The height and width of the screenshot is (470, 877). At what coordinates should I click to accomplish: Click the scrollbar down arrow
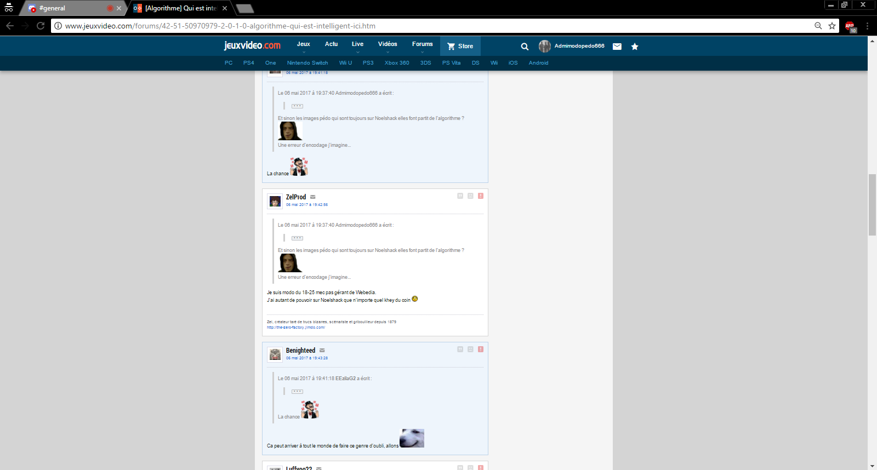click(x=872, y=466)
